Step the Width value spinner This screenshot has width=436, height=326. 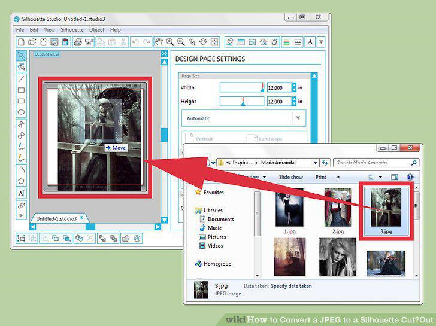click(x=294, y=87)
